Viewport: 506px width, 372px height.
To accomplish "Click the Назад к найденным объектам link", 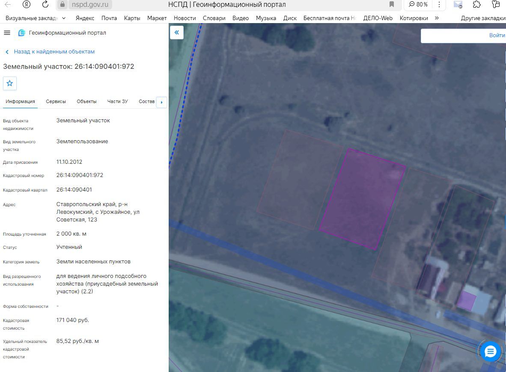I will click(54, 52).
